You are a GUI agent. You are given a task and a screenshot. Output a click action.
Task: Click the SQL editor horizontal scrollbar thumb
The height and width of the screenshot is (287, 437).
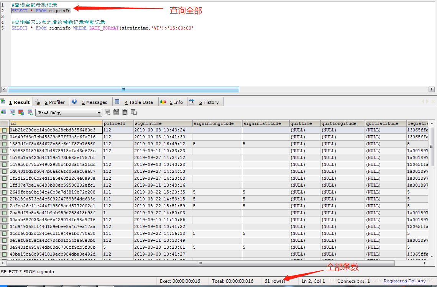(x=123, y=89)
